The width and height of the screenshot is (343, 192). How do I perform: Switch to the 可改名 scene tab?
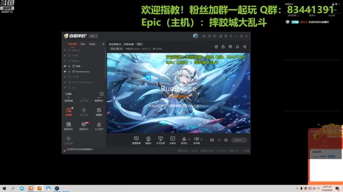(x=92, y=44)
